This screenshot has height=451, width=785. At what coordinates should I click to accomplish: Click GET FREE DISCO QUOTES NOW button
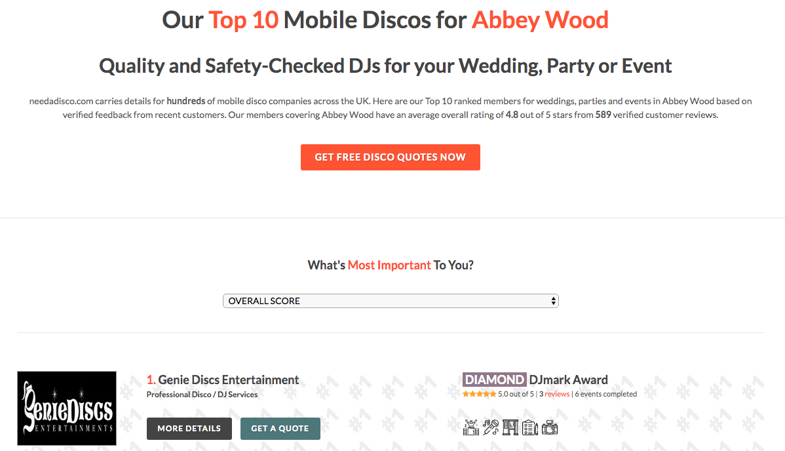(x=390, y=157)
